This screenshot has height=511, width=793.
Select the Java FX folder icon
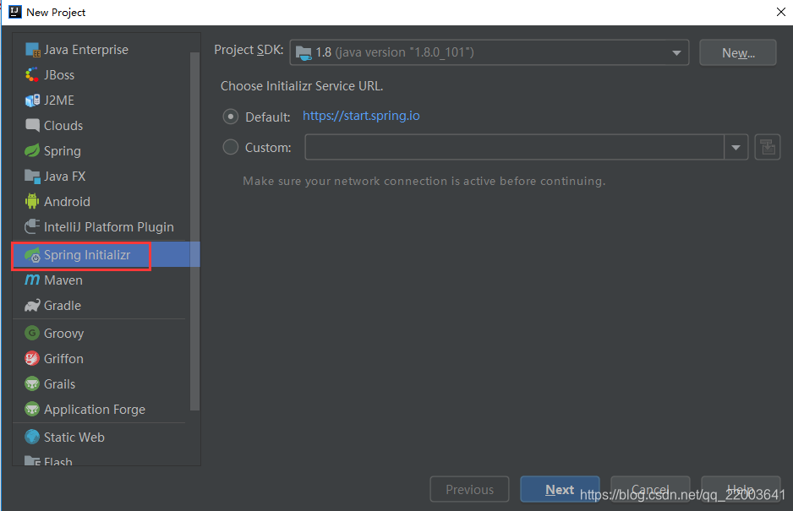pos(32,176)
